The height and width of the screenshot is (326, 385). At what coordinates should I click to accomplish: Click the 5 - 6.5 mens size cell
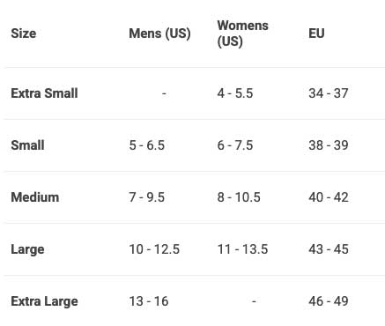146,145
